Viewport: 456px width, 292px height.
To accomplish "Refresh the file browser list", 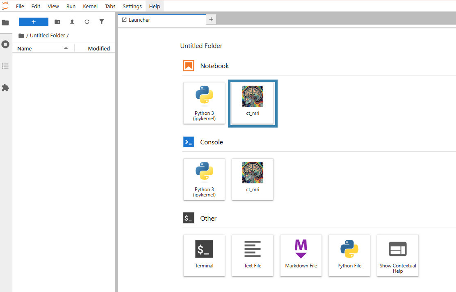I will (87, 22).
